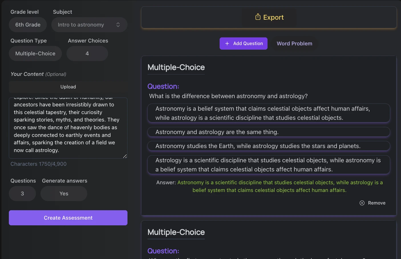Click the Create Assessment button
This screenshot has width=401, height=259.
pos(68,218)
